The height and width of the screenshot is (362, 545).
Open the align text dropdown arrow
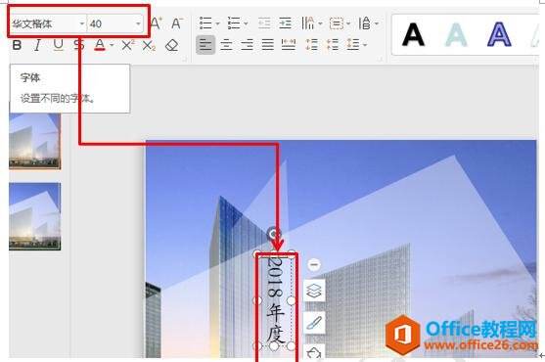tap(348, 23)
